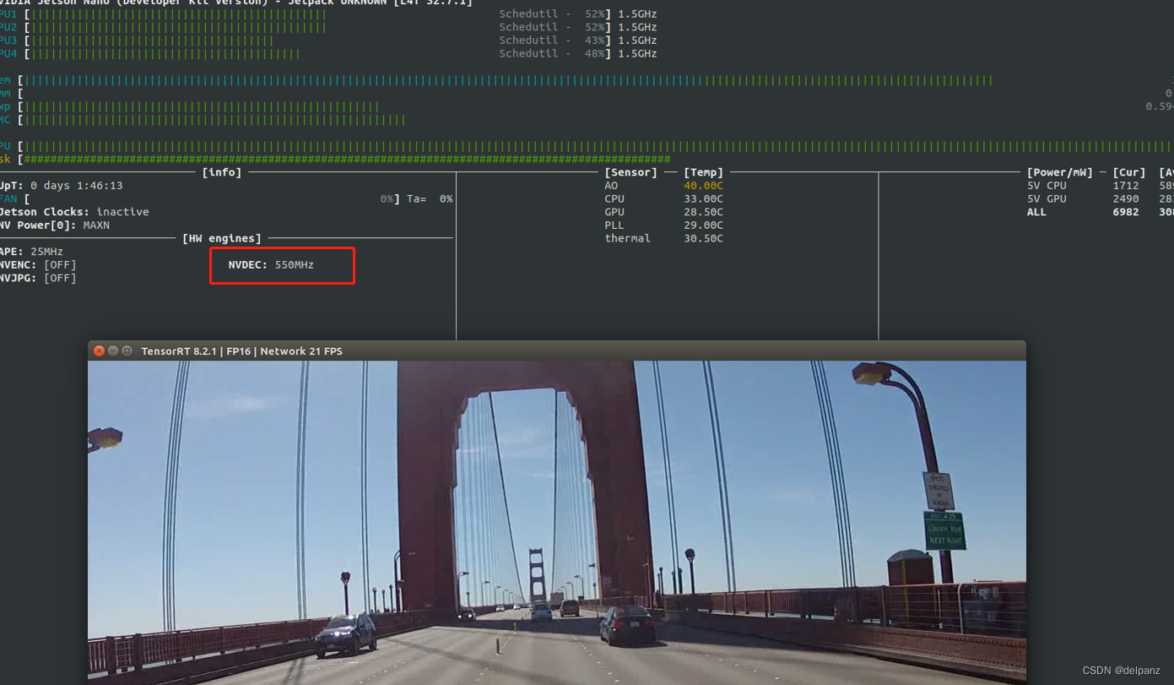Select ALL total power value 6982
This screenshot has height=685, width=1174.
[x=1126, y=212]
